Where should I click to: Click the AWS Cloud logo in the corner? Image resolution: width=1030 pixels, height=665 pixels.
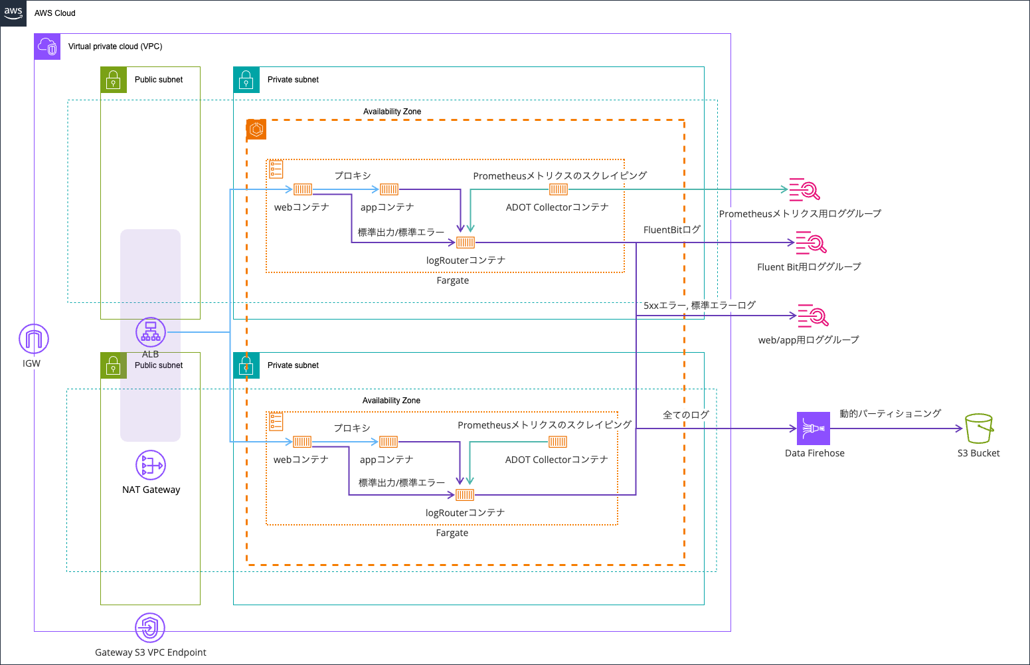[13, 13]
